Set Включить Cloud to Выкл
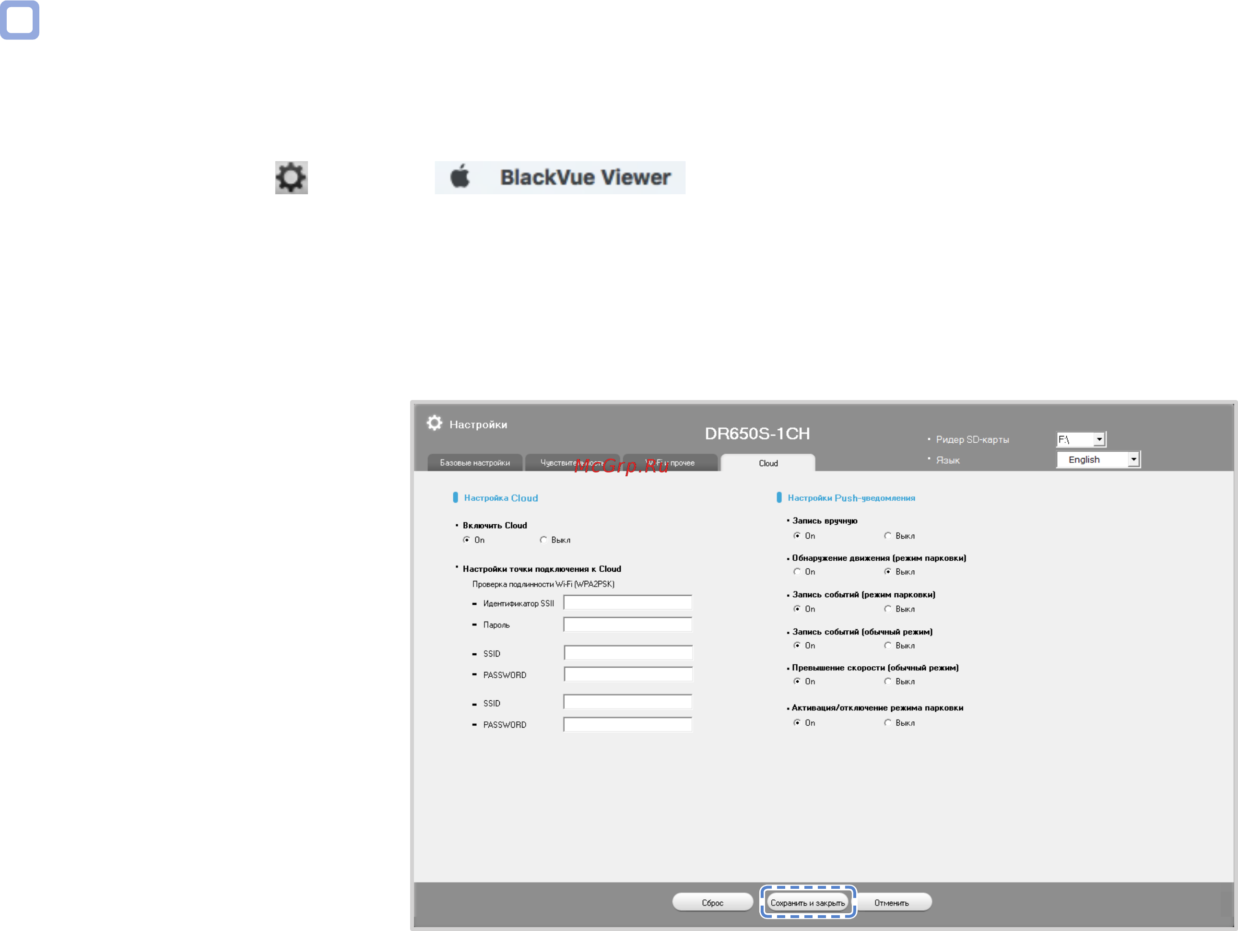The width and height of the screenshot is (1238, 931). coord(543,540)
